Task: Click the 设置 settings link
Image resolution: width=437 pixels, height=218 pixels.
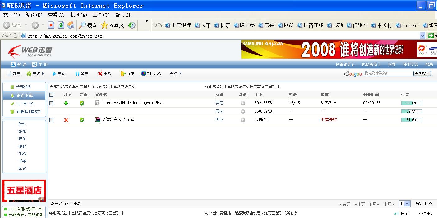Action: point(392,65)
